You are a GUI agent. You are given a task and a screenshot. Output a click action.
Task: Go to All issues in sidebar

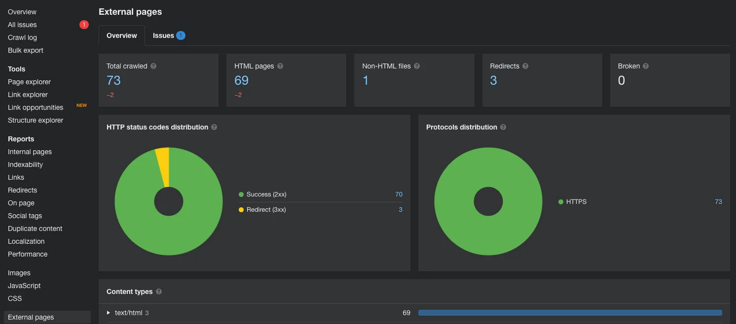22,25
